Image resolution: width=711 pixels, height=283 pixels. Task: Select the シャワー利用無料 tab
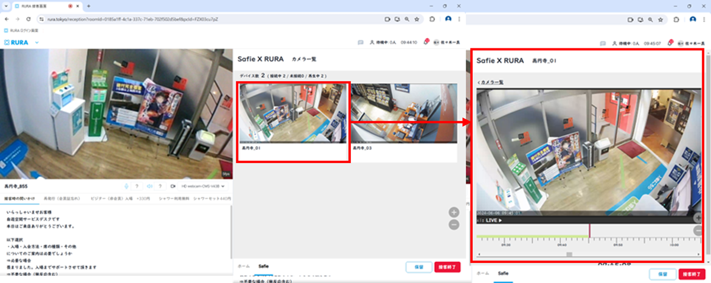tap(174, 198)
